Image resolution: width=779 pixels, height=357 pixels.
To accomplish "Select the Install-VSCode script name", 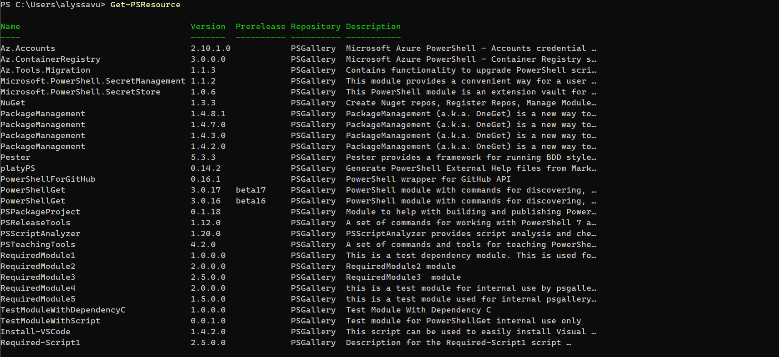I will pos(36,332).
